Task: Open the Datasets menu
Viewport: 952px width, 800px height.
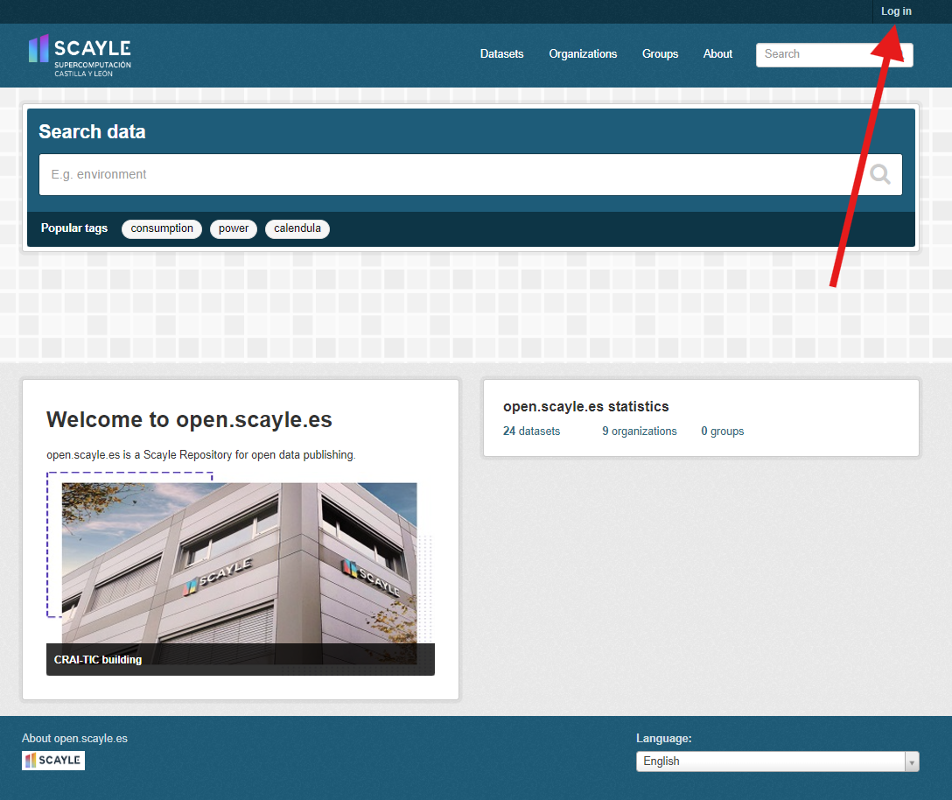Action: pyautogui.click(x=501, y=54)
